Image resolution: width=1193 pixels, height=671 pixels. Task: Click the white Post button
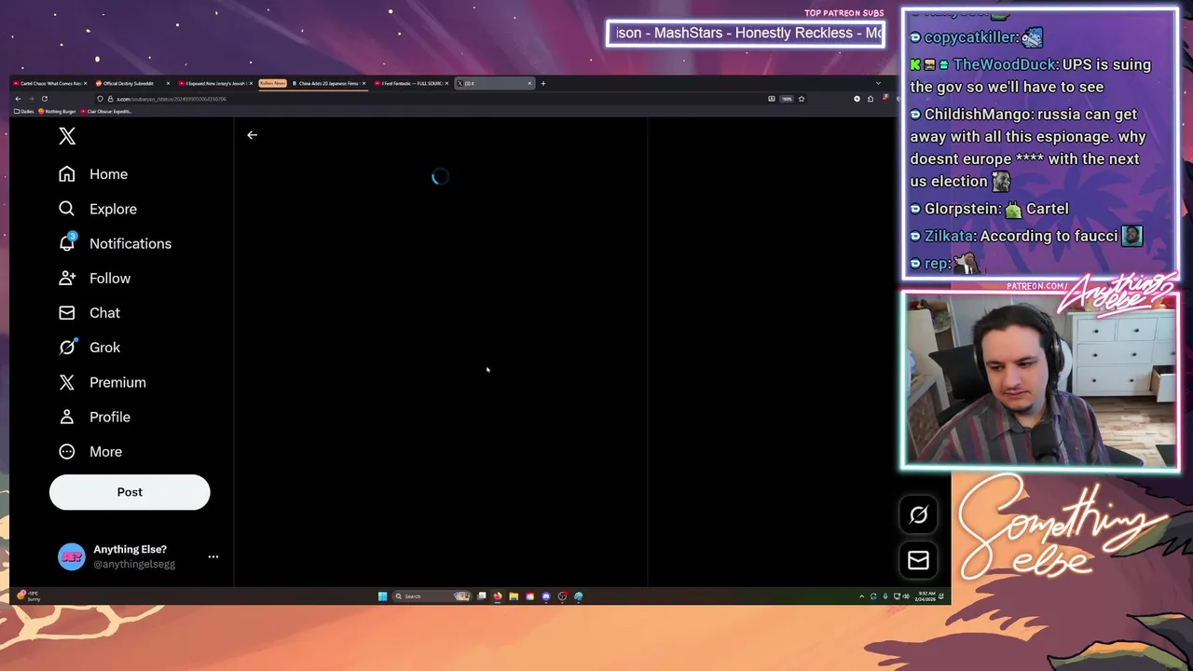[x=130, y=492]
